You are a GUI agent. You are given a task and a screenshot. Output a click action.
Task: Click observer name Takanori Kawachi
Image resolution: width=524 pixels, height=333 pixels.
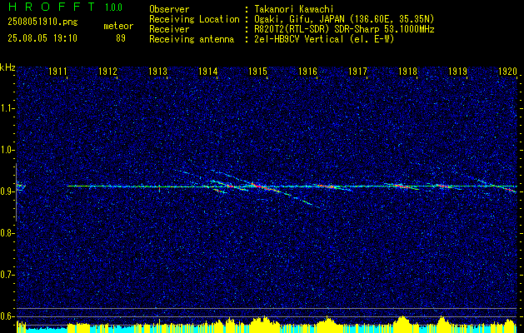click(x=294, y=9)
